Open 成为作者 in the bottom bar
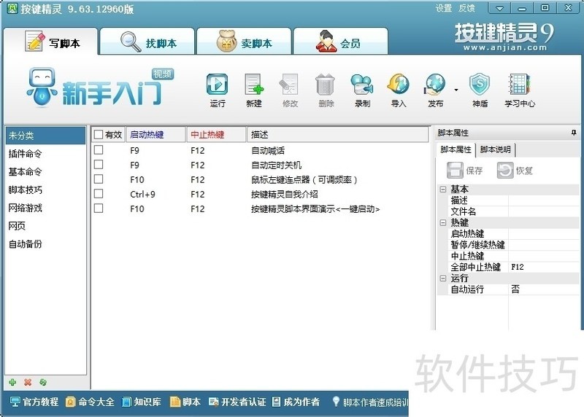The width and height of the screenshot is (584, 417). click(x=296, y=402)
